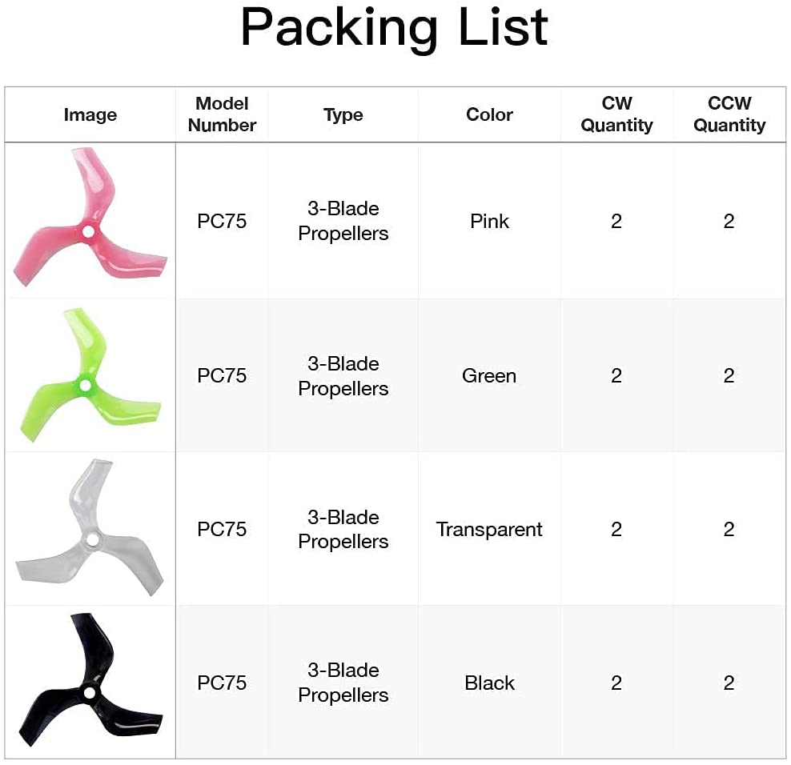Click the green propeller image
This screenshot has width=791, height=765.
[89, 376]
